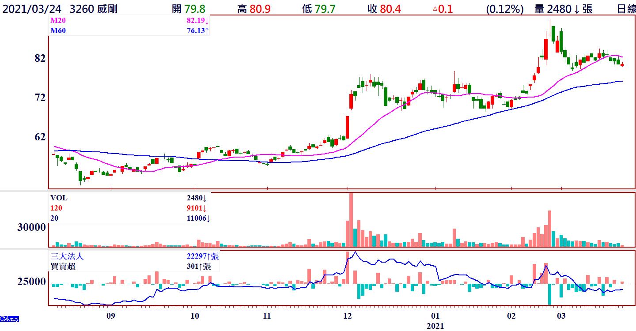Click the tallest volume bar at early December
The image size is (636, 331).
click(351, 220)
